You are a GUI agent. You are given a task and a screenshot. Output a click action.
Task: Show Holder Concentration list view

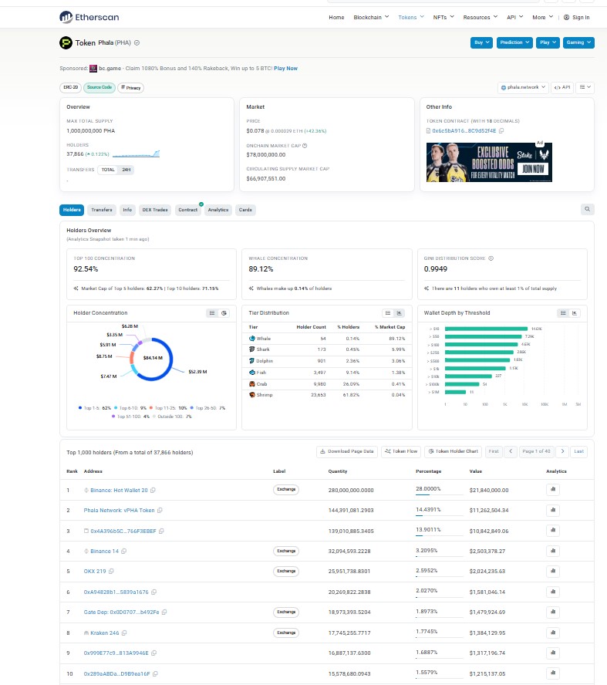[x=212, y=312]
